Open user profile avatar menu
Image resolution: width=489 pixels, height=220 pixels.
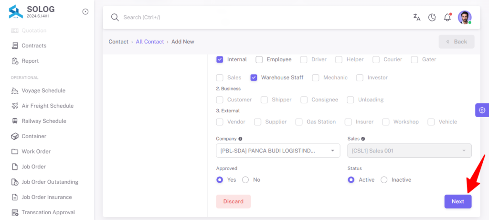465,17
